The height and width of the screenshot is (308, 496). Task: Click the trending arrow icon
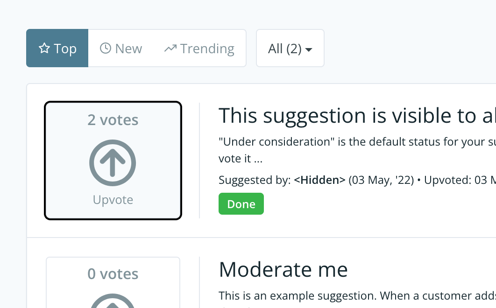pos(170,48)
